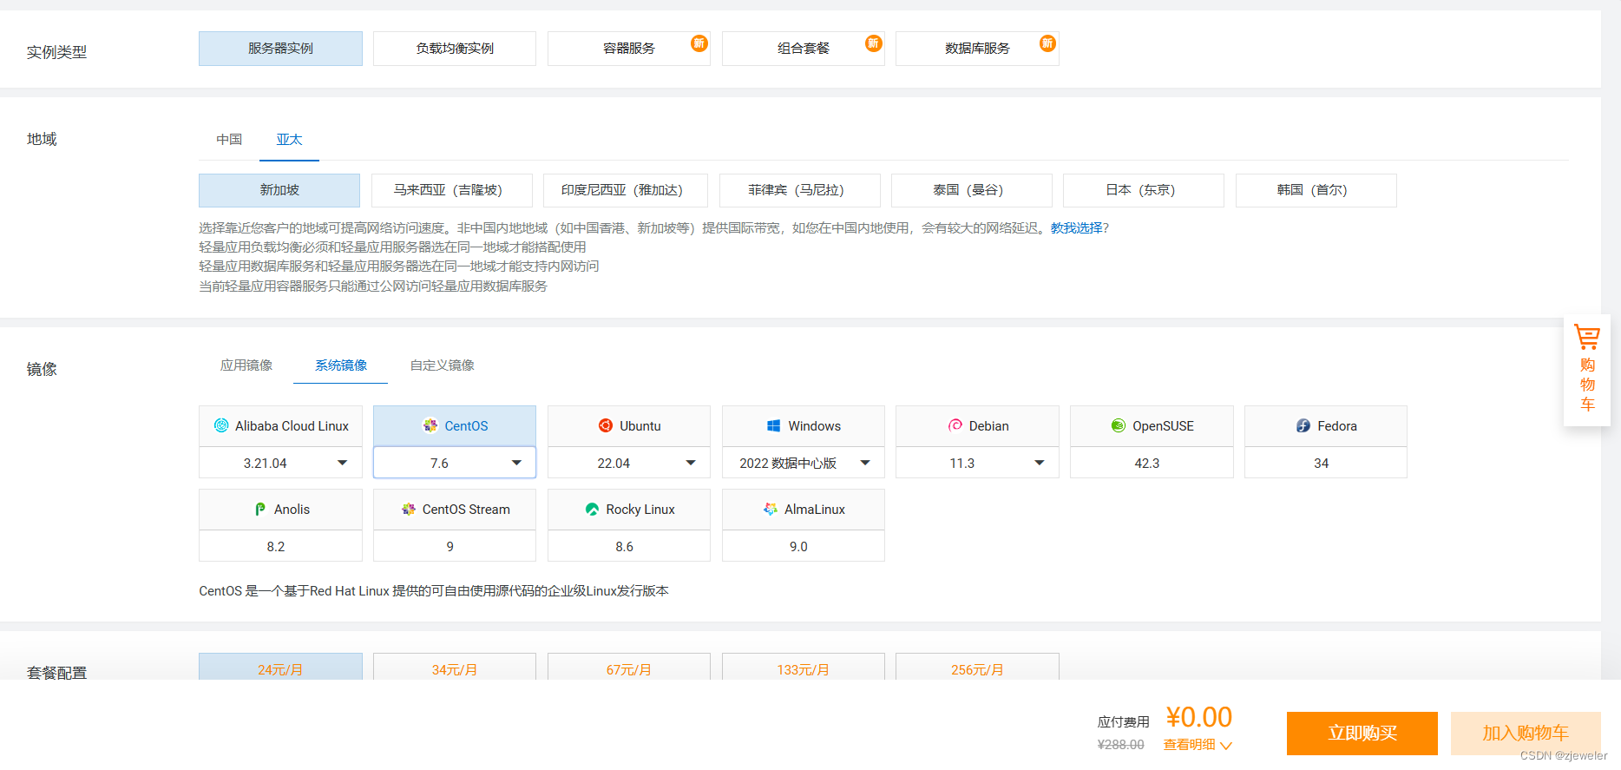Open CentOS 7.6 version dropdown
The height and width of the screenshot is (770, 1621).
click(455, 463)
